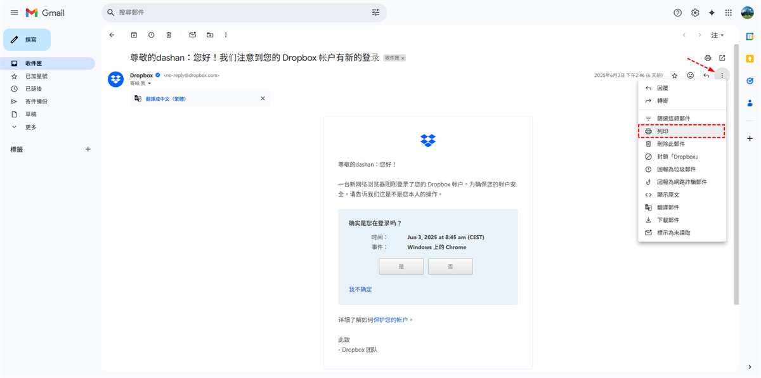Viewport: 761px width, 378px height.
Task: Choose 回報為網路詐騙郵件 menu entry
Action: click(682, 182)
